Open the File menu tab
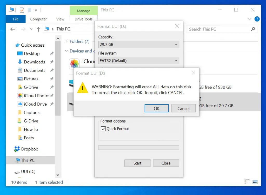This screenshot has height=195, width=266. click(16, 19)
